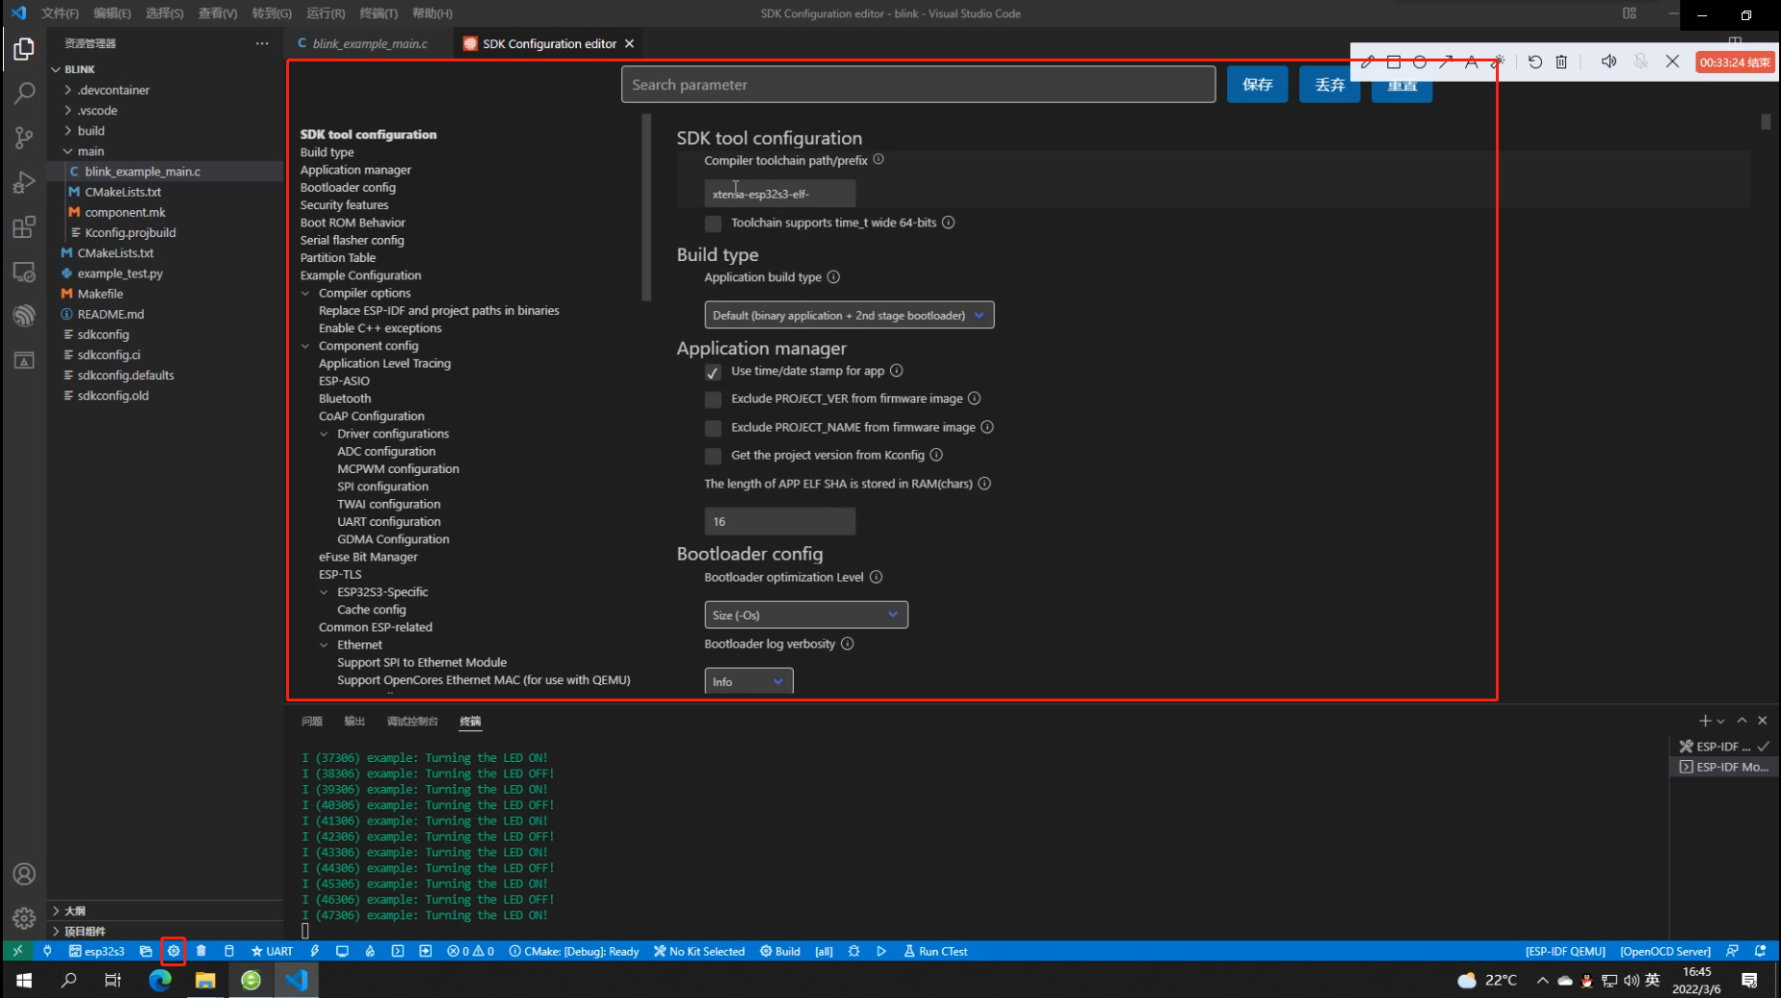Click Run CTest in status bar
Image resolution: width=1781 pixels, height=998 pixels.
tap(936, 951)
